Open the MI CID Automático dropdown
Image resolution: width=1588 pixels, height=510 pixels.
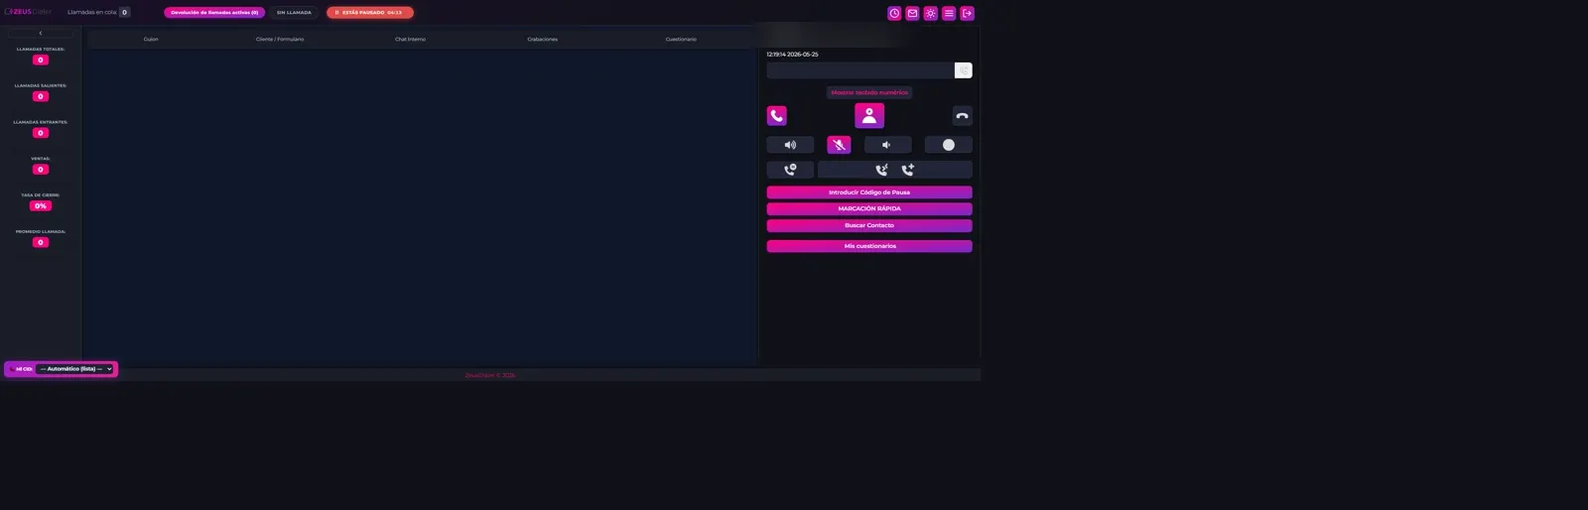[76, 369]
